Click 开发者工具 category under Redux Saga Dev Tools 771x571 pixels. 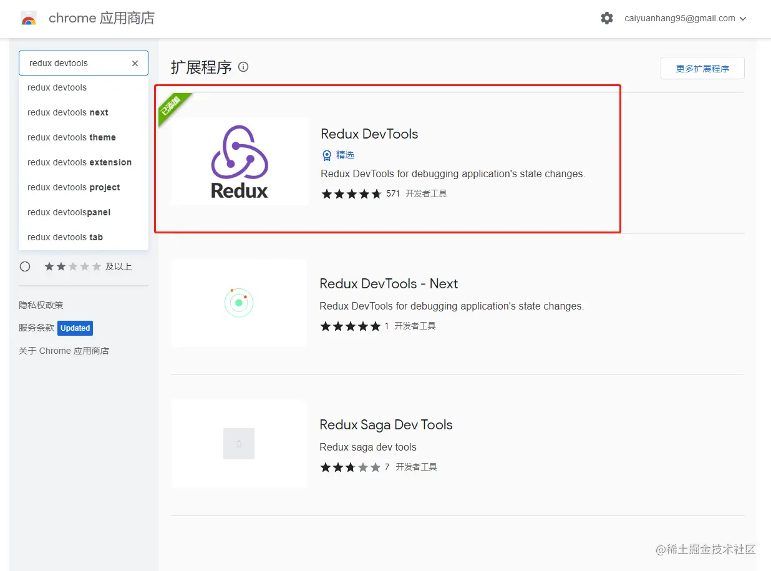point(417,467)
